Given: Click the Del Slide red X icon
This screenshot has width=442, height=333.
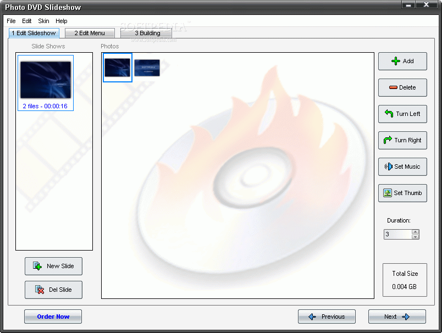Looking at the screenshot, I should pos(40,290).
